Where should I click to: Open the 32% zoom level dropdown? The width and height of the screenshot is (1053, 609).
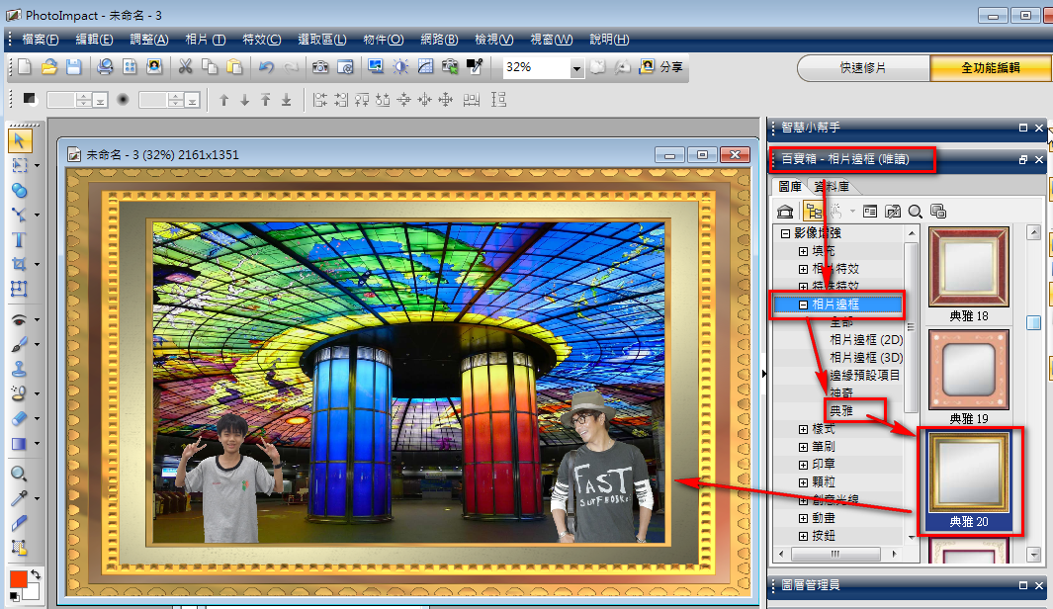(x=576, y=68)
